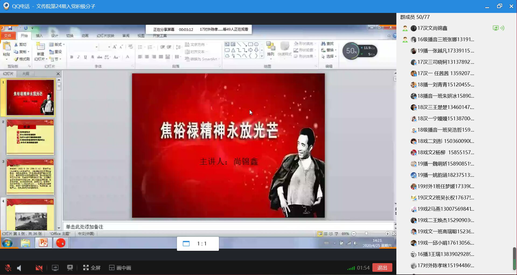
Task: Click the 格式刷 format painter
Action: tap(22, 59)
